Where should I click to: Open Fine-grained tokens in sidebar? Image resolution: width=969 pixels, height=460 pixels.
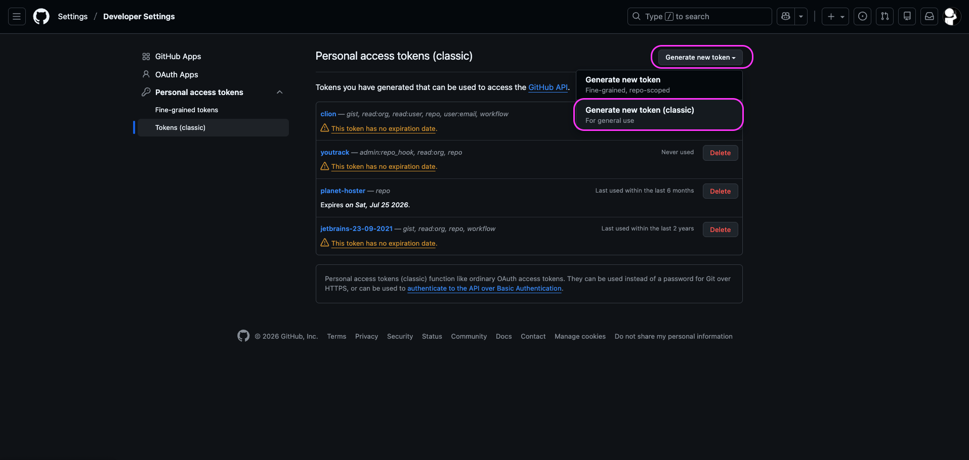(x=186, y=110)
